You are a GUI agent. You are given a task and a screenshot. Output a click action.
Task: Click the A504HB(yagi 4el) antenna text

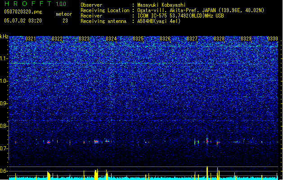pyautogui.click(x=159, y=21)
